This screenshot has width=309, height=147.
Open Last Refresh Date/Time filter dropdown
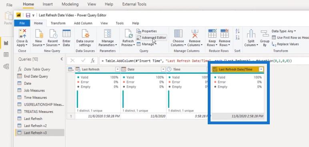click(261, 69)
